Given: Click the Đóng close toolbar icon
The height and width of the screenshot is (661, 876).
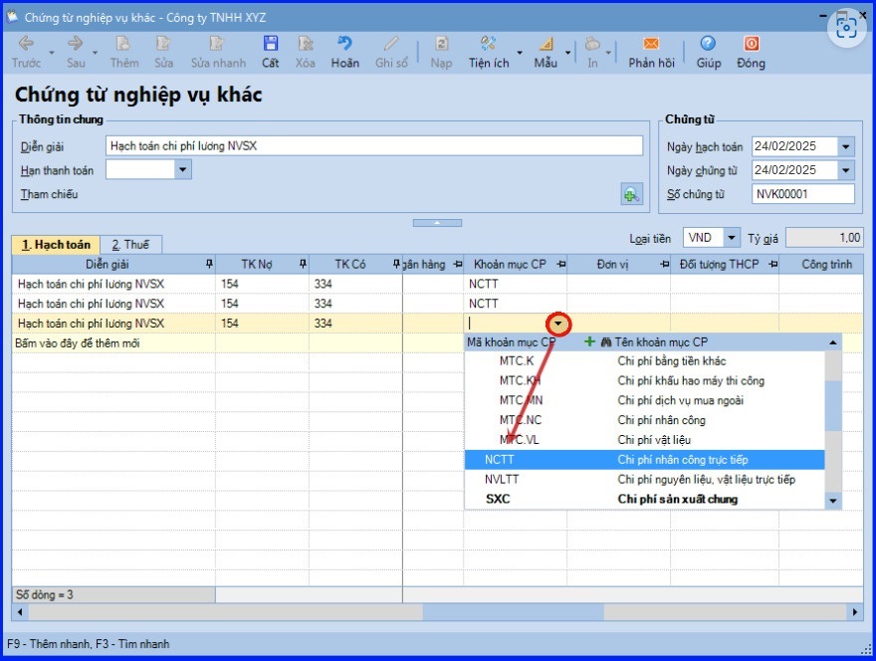Looking at the screenshot, I should (x=751, y=45).
